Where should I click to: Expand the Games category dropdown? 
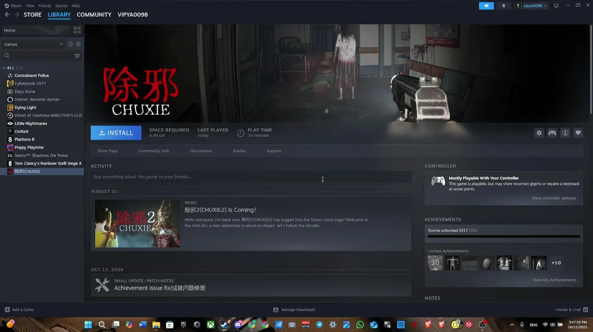click(33, 44)
